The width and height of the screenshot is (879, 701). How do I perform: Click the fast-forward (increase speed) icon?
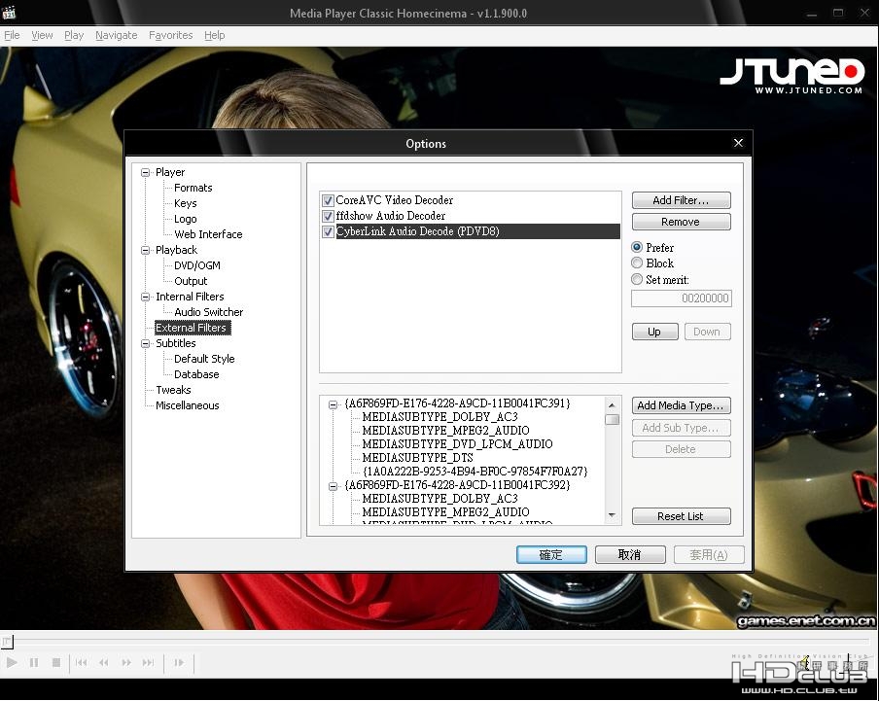coord(126,663)
